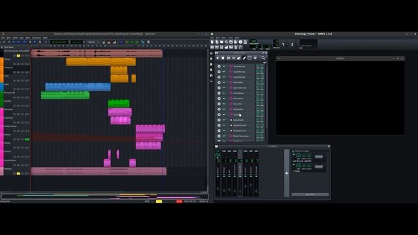Open the Transport menu in Qtractor
The width and height of the screenshot is (418, 235).
[37, 38]
